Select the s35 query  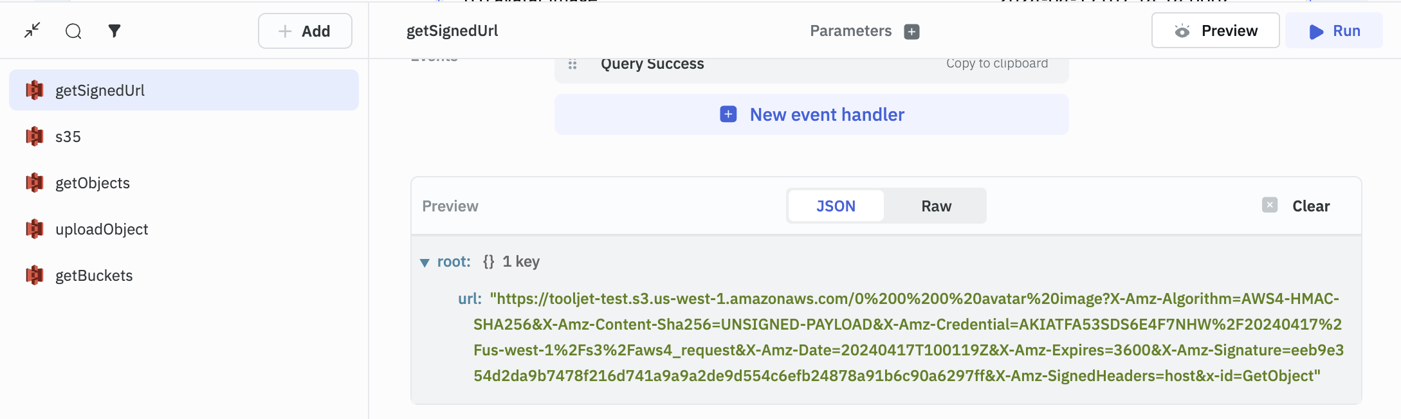coord(68,137)
